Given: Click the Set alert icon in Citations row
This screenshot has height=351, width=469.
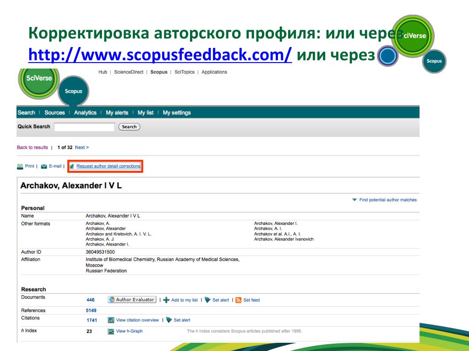Looking at the screenshot, I should 169,320.
